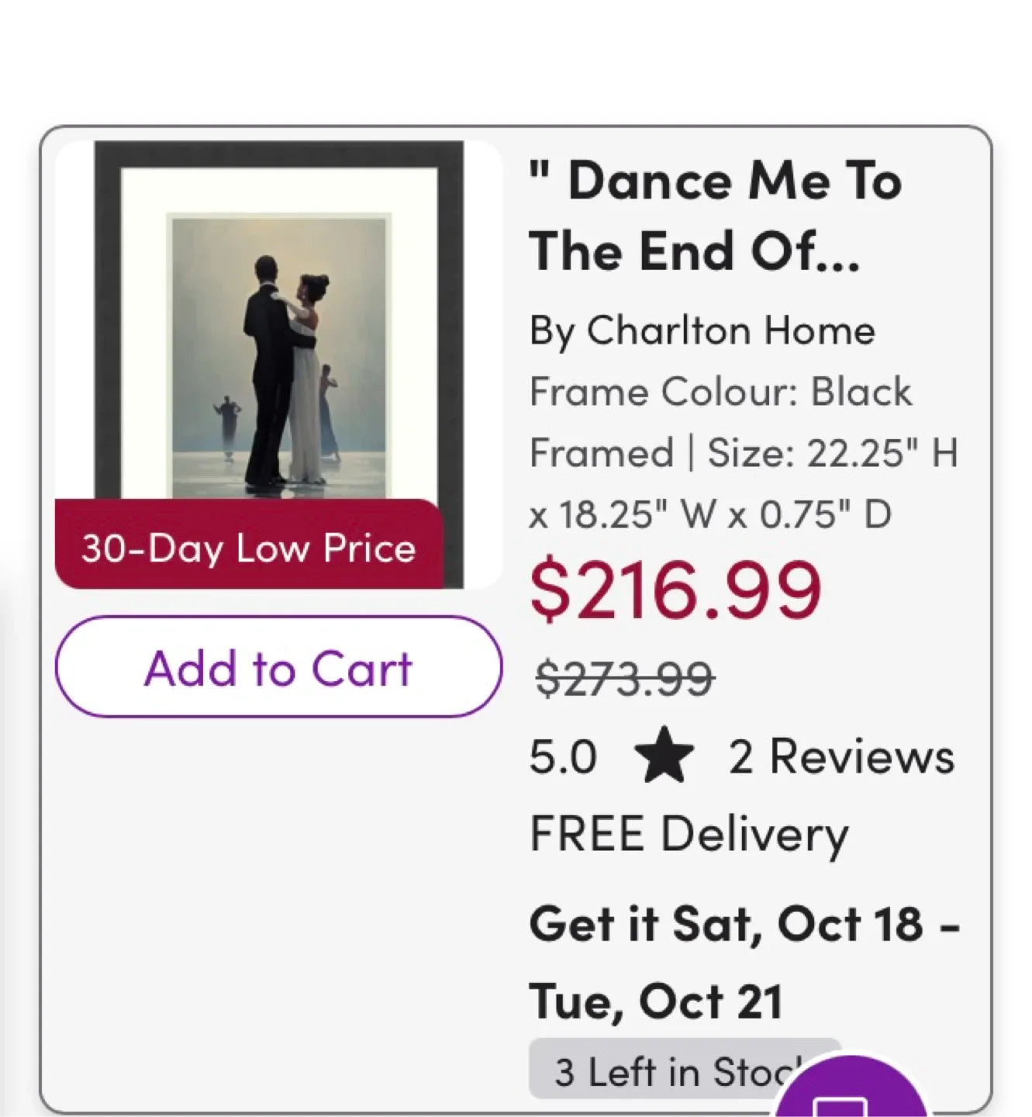Click empty card area below Add to Cart
Image resolution: width=1032 pixels, height=1117 pixels.
click(x=279, y=892)
